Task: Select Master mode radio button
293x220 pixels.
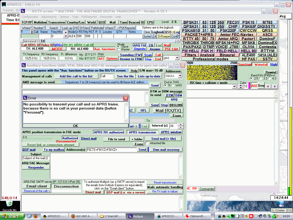Action: [x=118, y=49]
